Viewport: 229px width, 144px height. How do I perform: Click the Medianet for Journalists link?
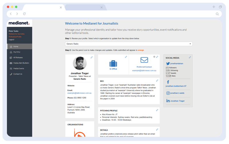tap(17, 34)
